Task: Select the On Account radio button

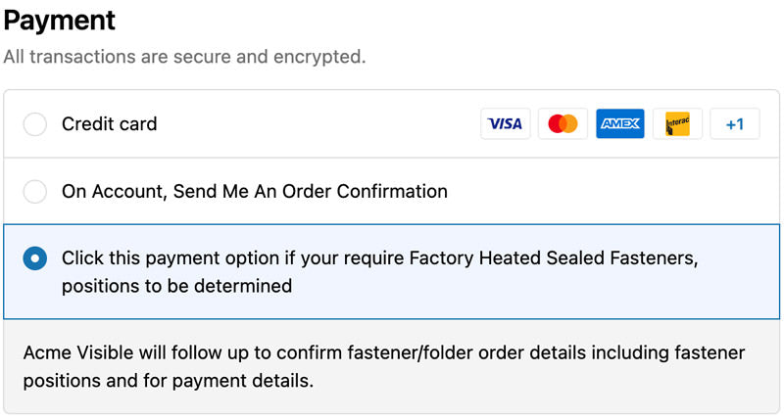Action: 35,192
